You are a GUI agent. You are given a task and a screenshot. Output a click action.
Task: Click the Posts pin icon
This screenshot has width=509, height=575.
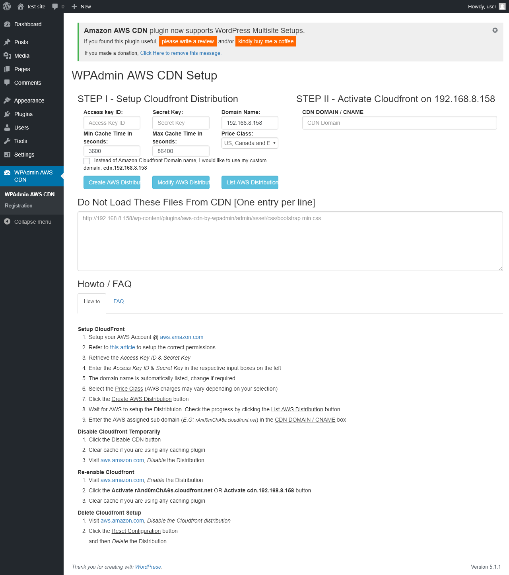pyautogui.click(x=7, y=42)
